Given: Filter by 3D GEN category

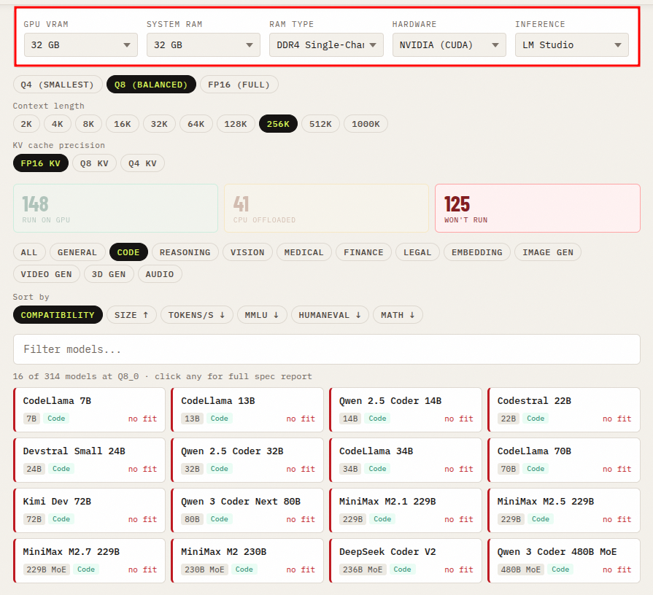Looking at the screenshot, I should pos(109,274).
